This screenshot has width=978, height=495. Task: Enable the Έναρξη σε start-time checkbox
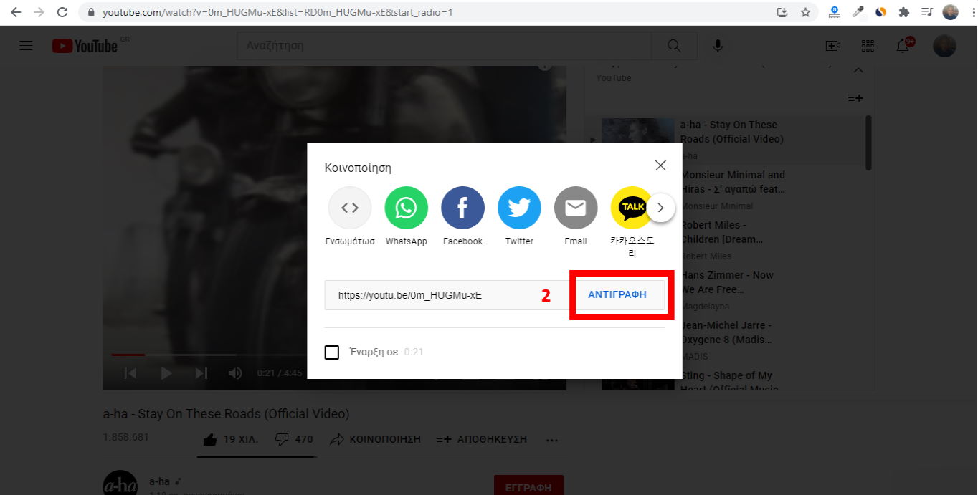(x=332, y=352)
